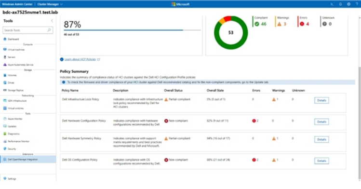Click the Overall Status column header
The height and width of the screenshot is (189, 361).
[x=173, y=91]
